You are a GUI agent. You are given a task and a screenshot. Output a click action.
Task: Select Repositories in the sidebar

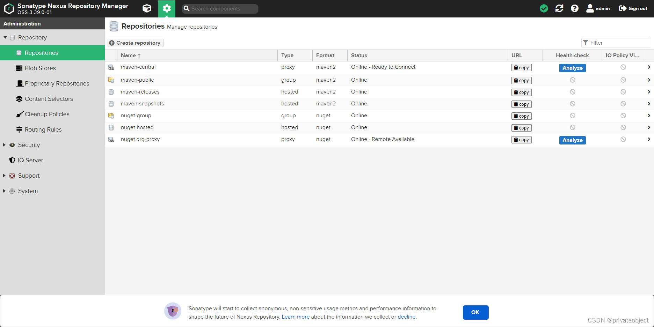pos(52,53)
